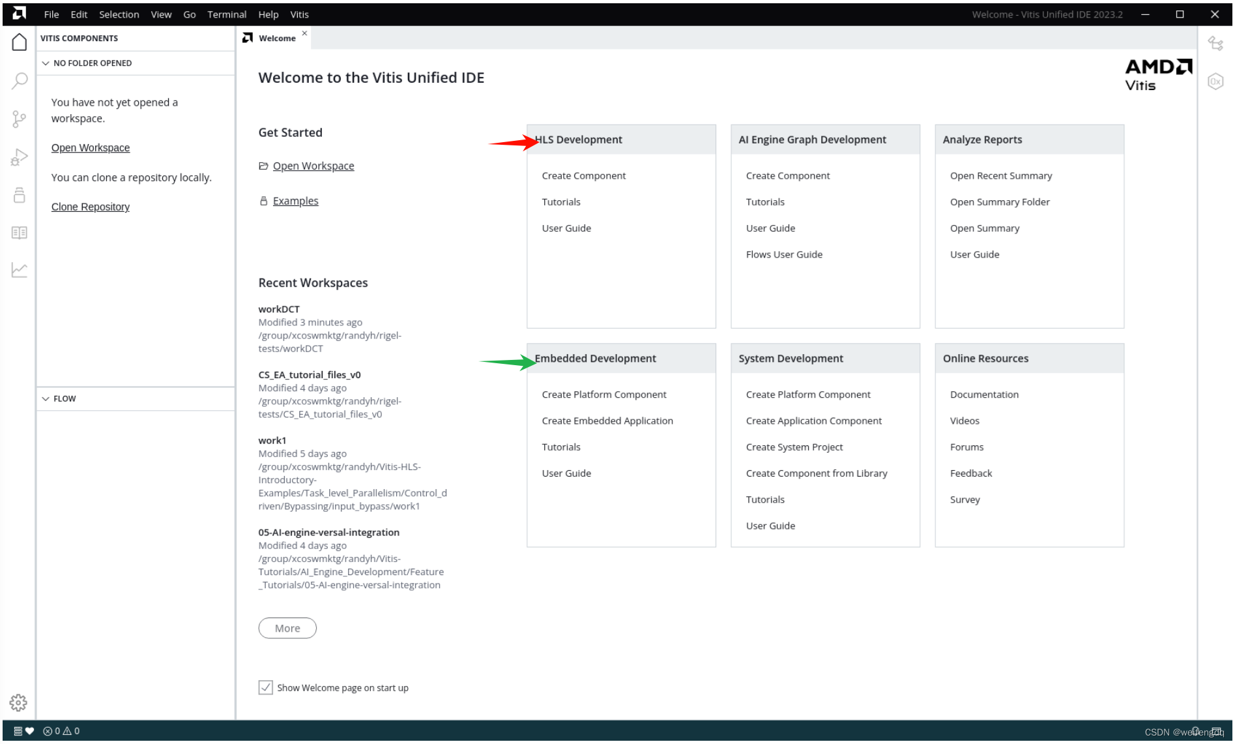Open User Guide under HLS Development
This screenshot has width=1235, height=744.
click(566, 228)
